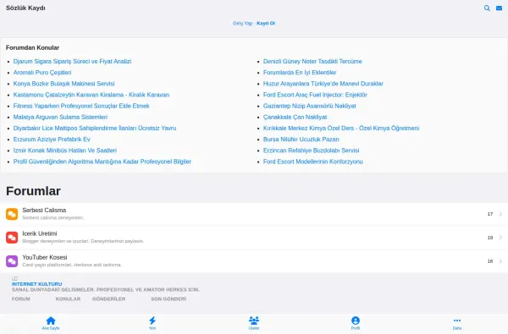This screenshot has height=334, width=508.
Task: Expand Icerik Uretimi row chevron
Action: (x=500, y=238)
